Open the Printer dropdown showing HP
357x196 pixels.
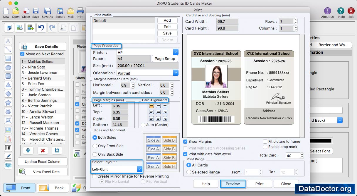click(x=147, y=52)
